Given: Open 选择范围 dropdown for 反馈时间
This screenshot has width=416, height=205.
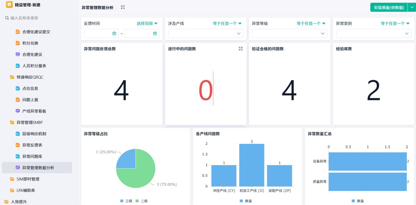Looking at the screenshot, I should [x=147, y=24].
